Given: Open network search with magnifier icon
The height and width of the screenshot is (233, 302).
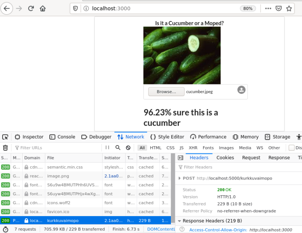Looking at the screenshot, I should (x=118, y=148).
